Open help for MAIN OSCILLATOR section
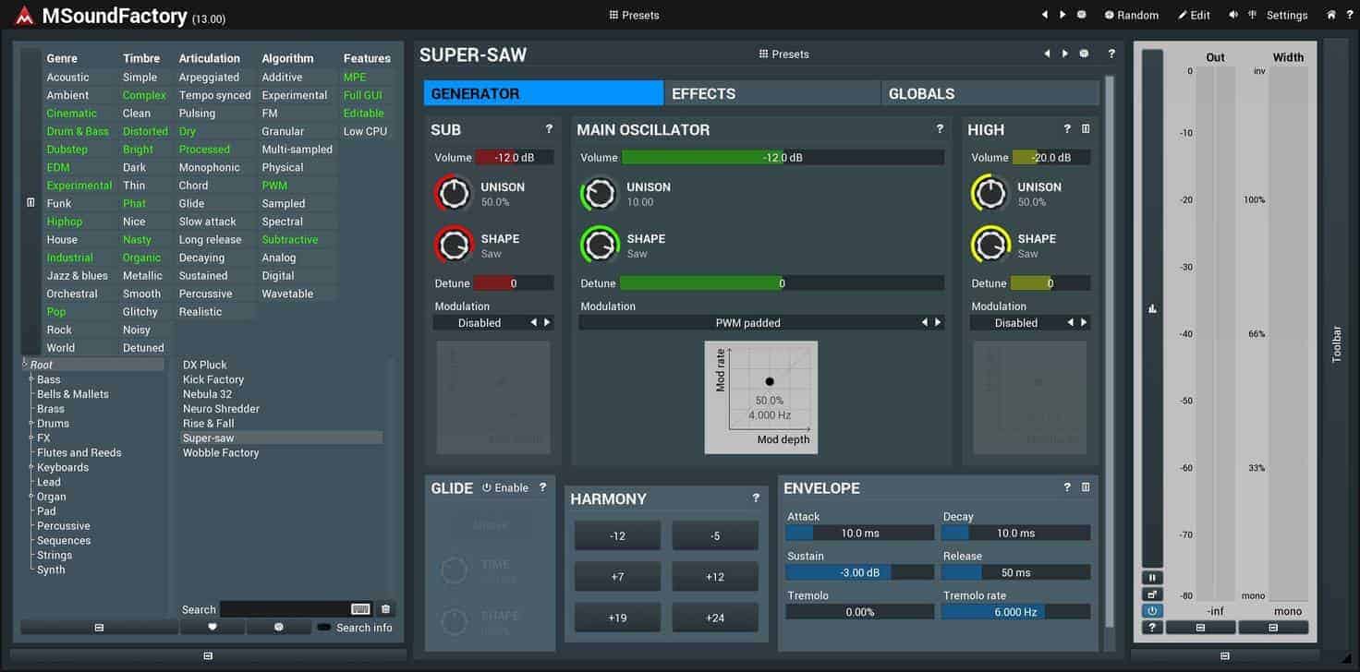The image size is (1360, 672). tap(940, 129)
